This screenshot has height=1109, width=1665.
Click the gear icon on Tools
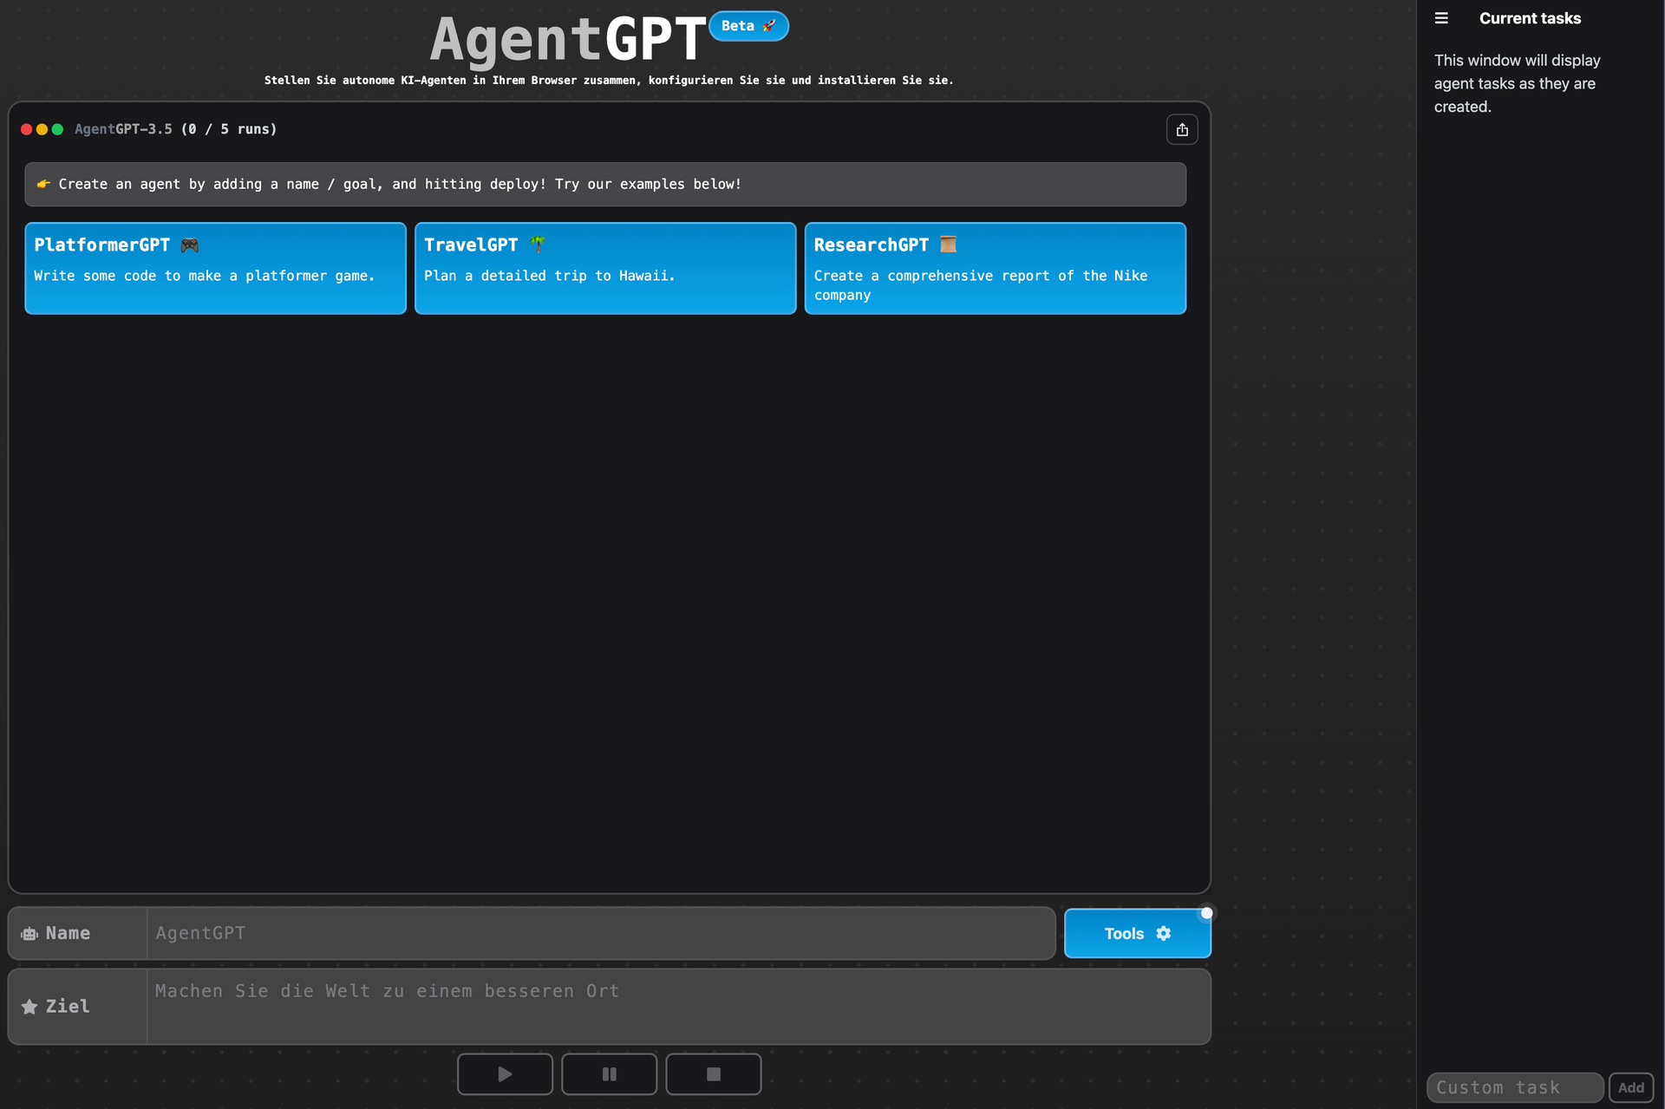[1164, 933]
